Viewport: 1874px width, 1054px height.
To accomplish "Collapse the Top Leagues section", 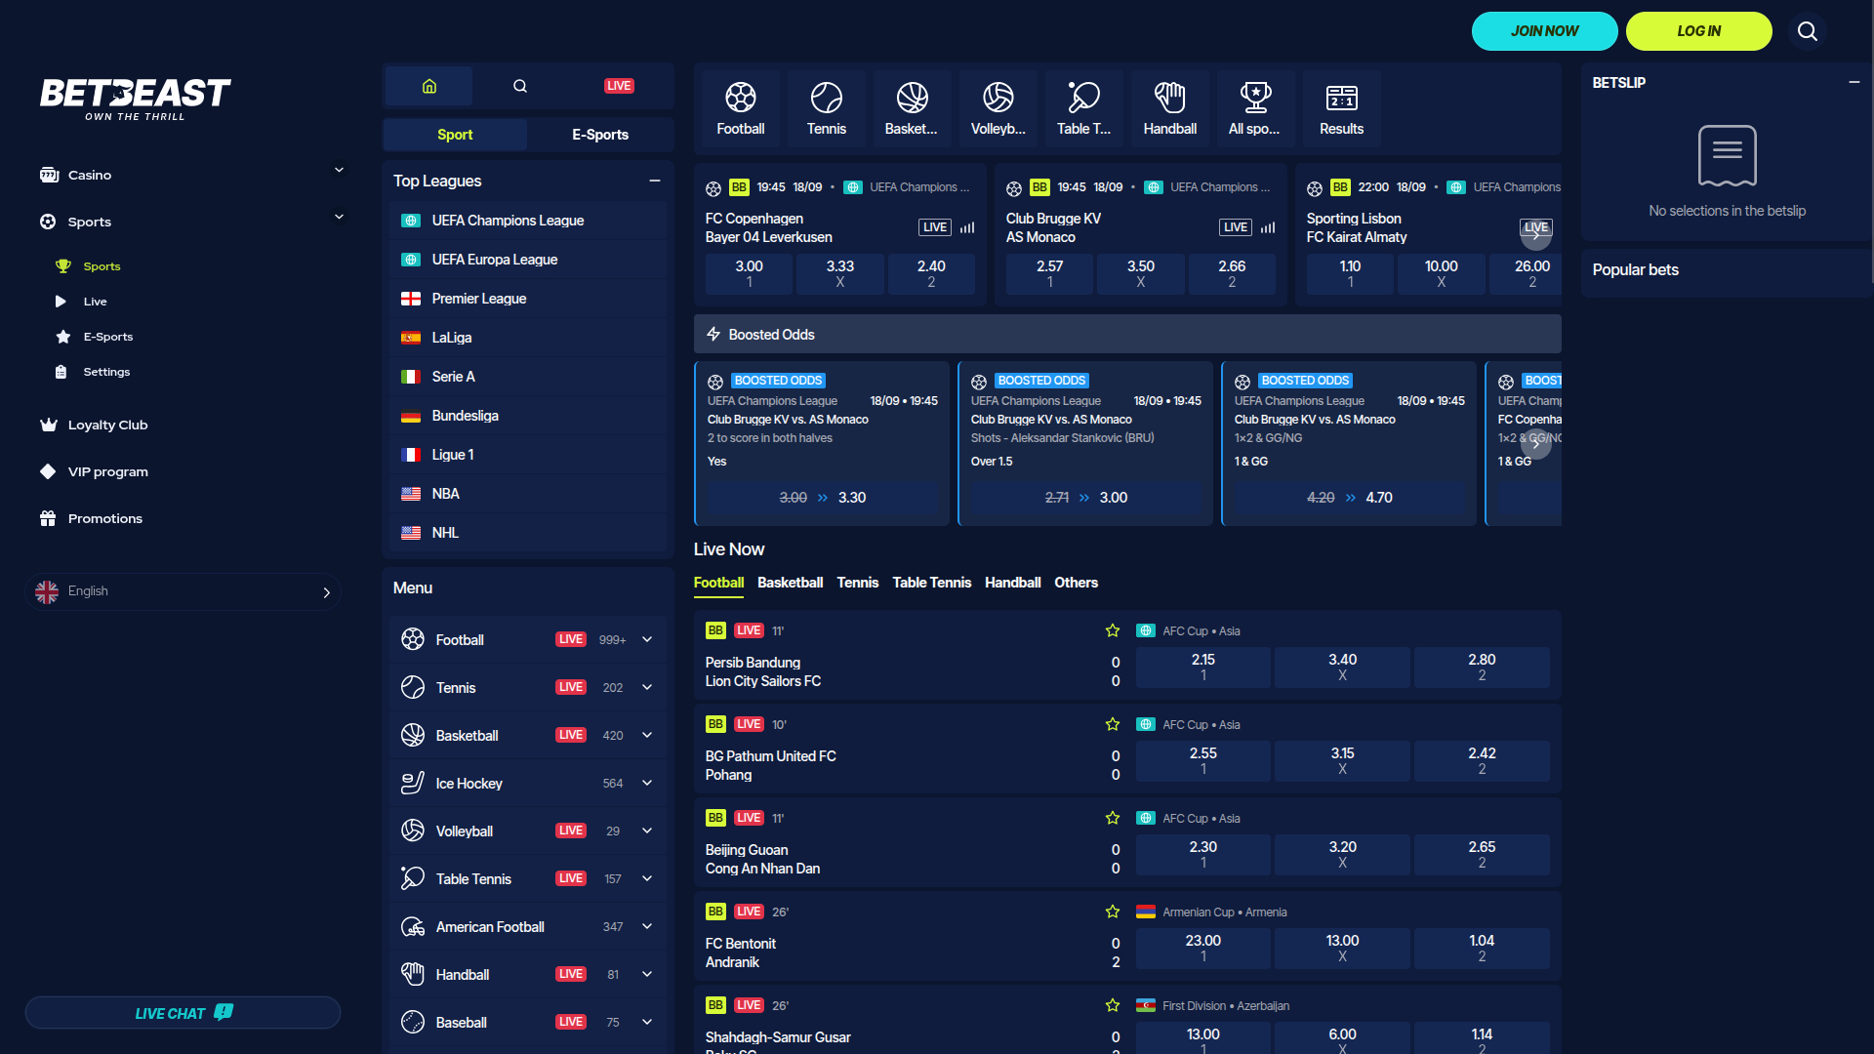I will pyautogui.click(x=655, y=181).
